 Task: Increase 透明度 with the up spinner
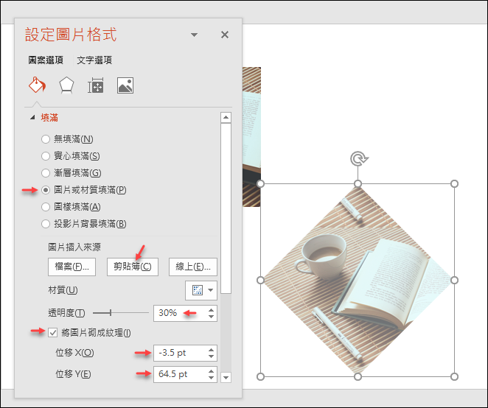point(212,310)
